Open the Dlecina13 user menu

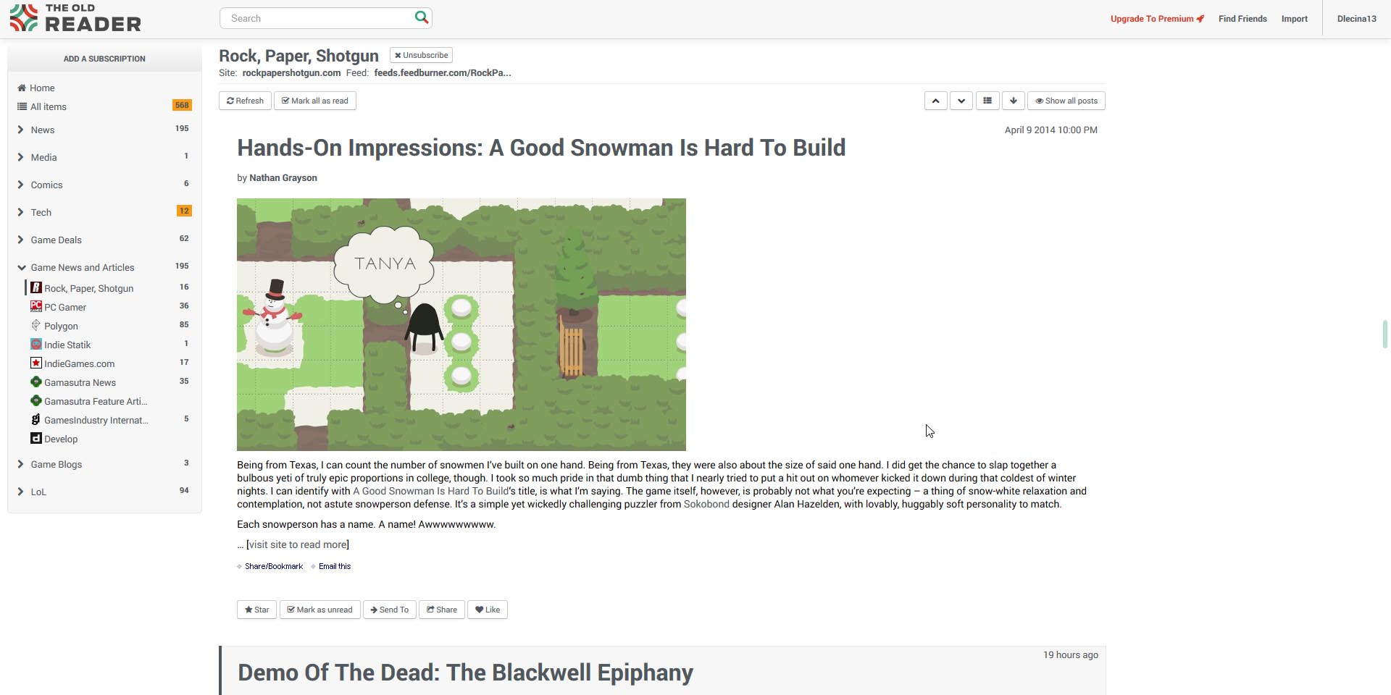coord(1356,19)
